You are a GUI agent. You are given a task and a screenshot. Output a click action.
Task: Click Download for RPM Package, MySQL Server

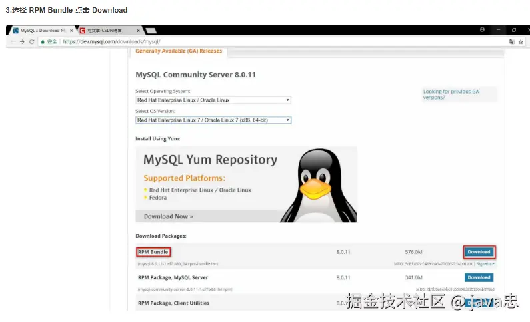479,277
